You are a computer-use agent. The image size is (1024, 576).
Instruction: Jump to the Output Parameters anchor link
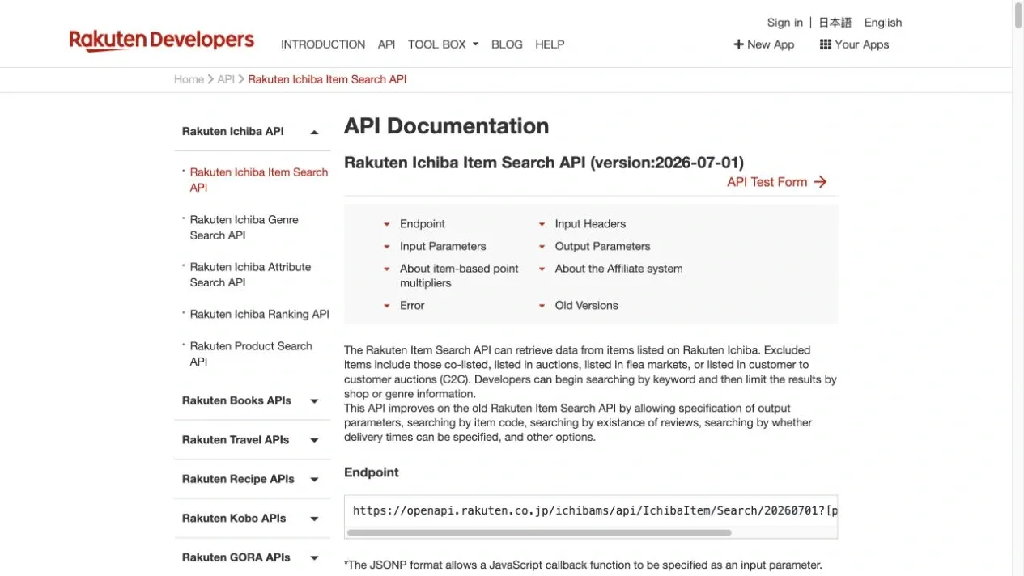coord(602,246)
